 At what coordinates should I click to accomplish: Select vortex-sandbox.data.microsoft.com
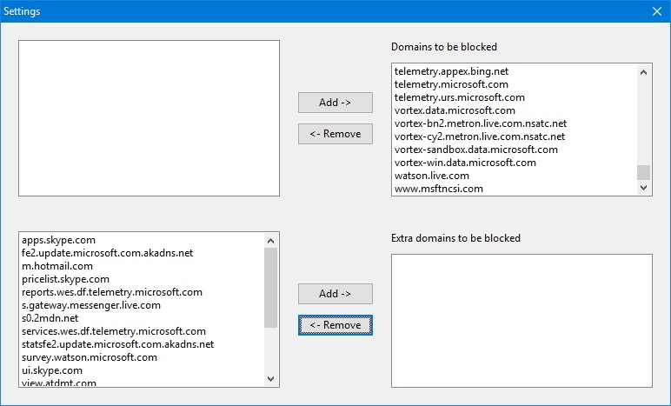tap(475, 150)
